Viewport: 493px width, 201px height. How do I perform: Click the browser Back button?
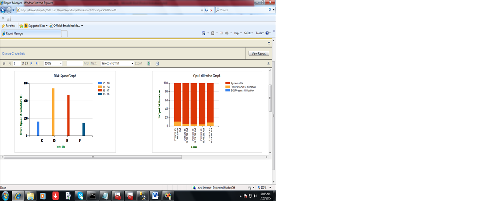(4, 10)
